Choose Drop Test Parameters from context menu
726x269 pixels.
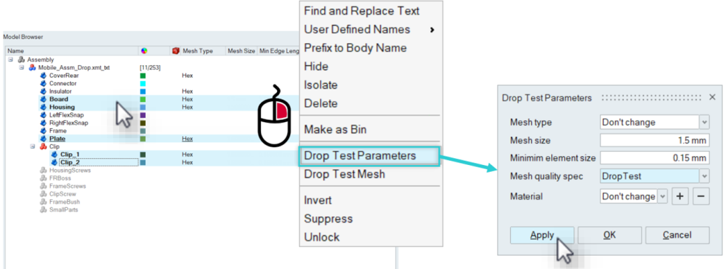(x=360, y=156)
